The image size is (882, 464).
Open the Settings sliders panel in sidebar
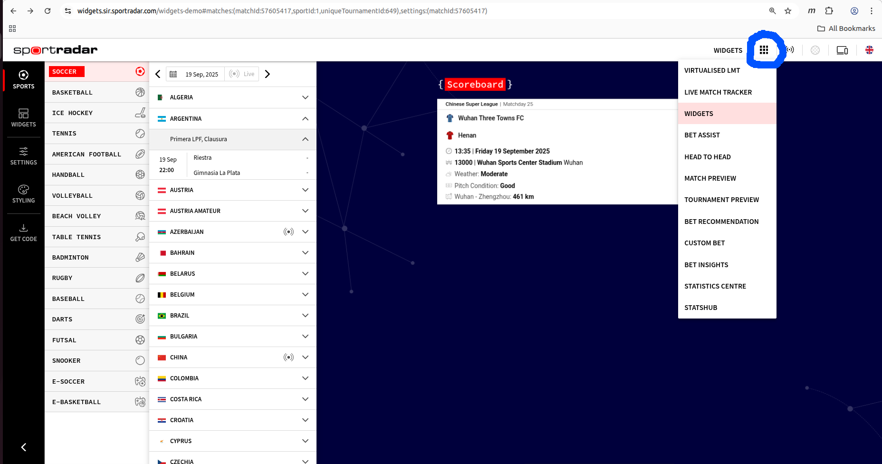[x=23, y=155]
